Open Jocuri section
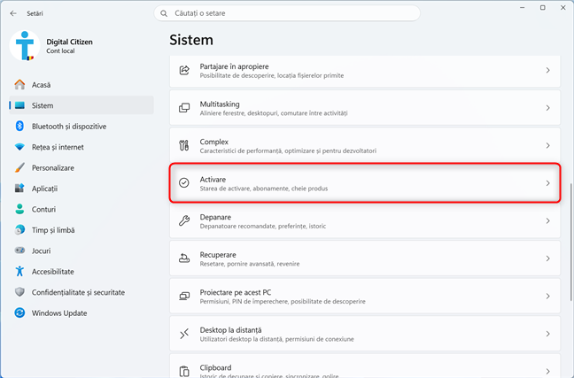The image size is (574, 378). tap(81, 251)
